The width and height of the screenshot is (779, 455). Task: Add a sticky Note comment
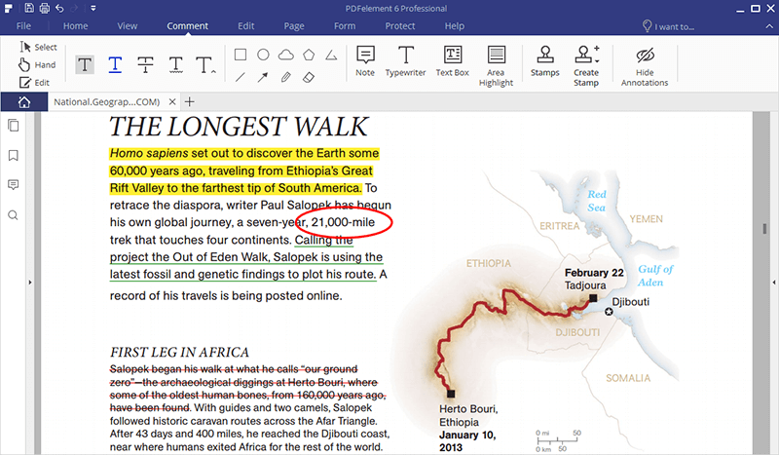(365, 62)
